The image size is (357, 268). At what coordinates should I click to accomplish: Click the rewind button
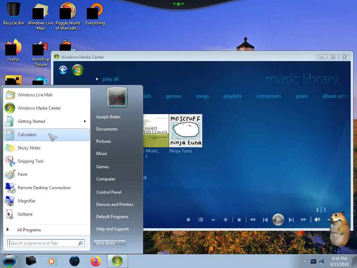click(x=253, y=220)
